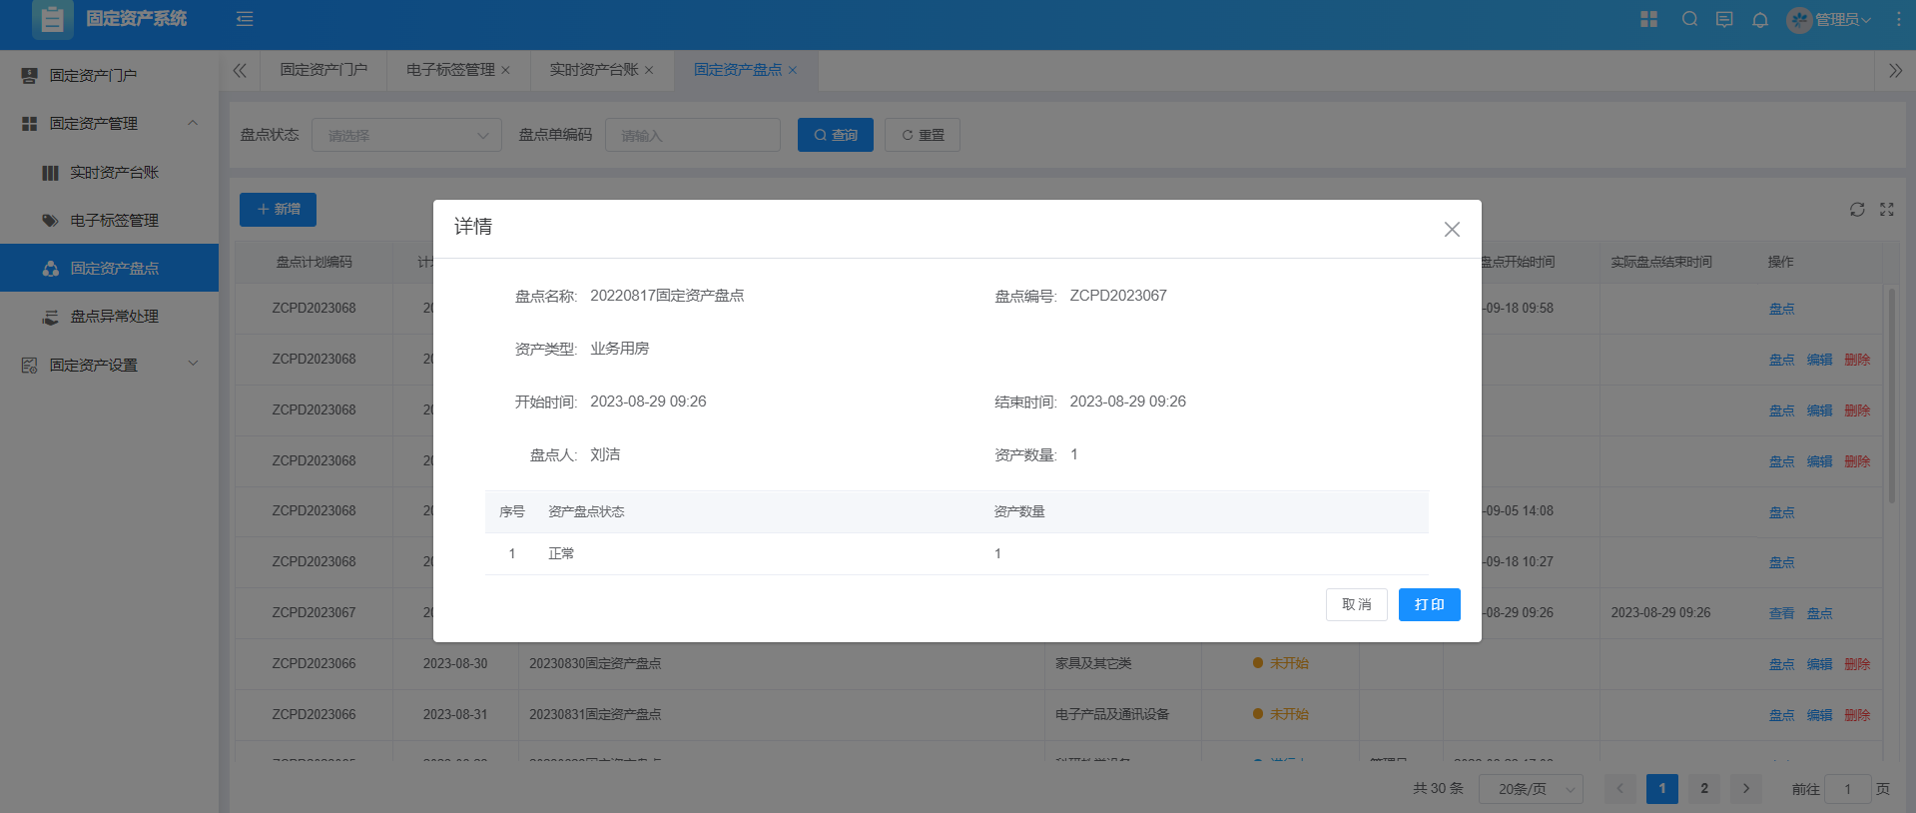Click the search magnifier icon in header
The image size is (1916, 813).
pyautogui.click(x=1689, y=19)
